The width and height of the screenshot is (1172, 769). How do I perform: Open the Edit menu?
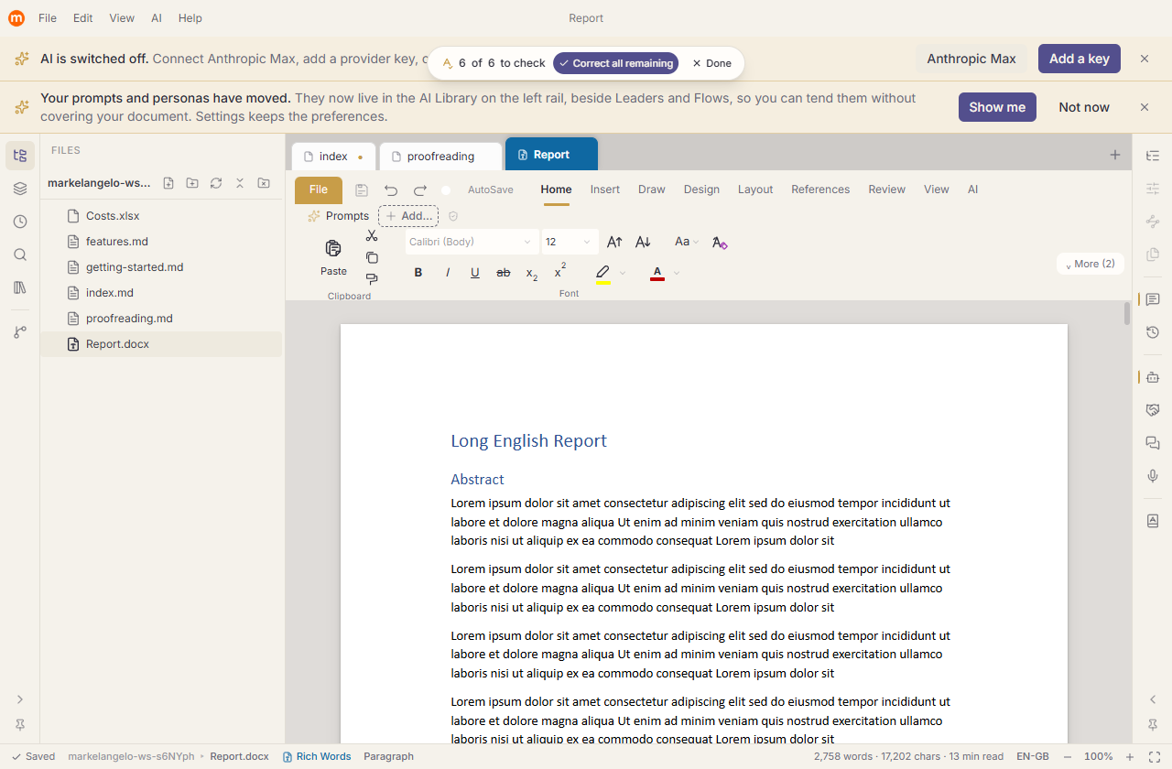click(x=83, y=18)
